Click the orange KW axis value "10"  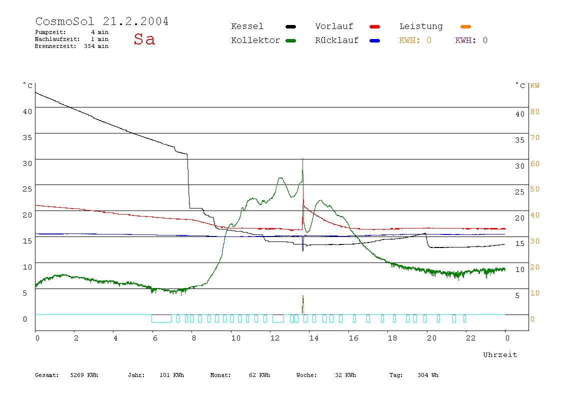(x=535, y=293)
